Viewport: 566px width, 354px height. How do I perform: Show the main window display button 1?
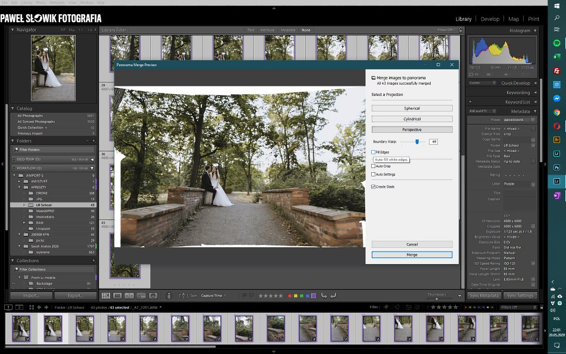[x=8, y=308]
